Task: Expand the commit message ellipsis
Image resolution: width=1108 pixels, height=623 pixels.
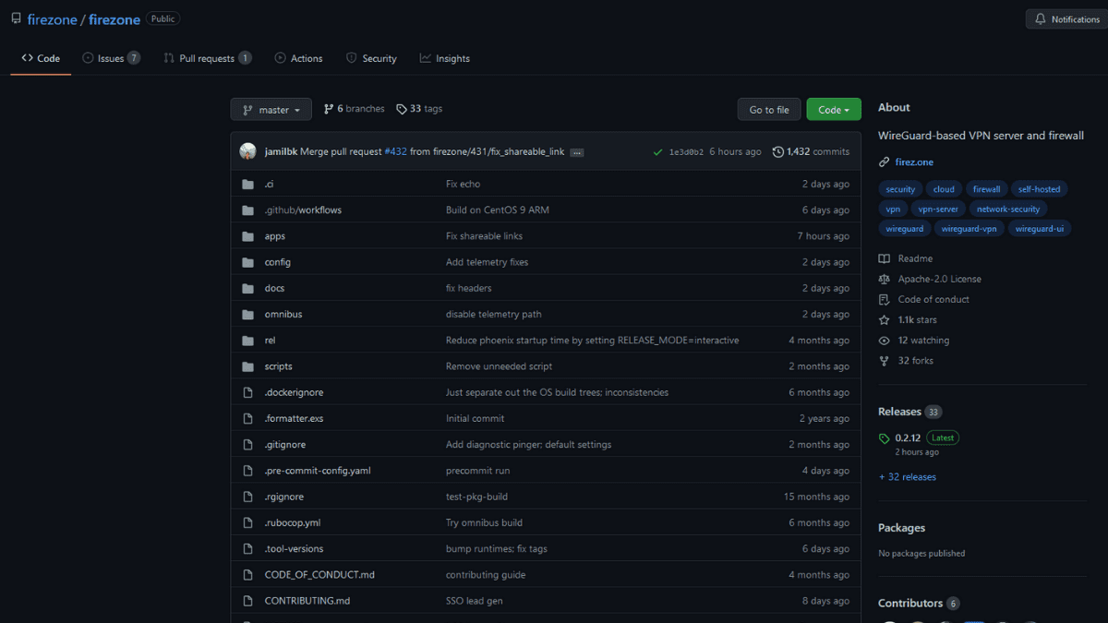Action: pyautogui.click(x=576, y=151)
